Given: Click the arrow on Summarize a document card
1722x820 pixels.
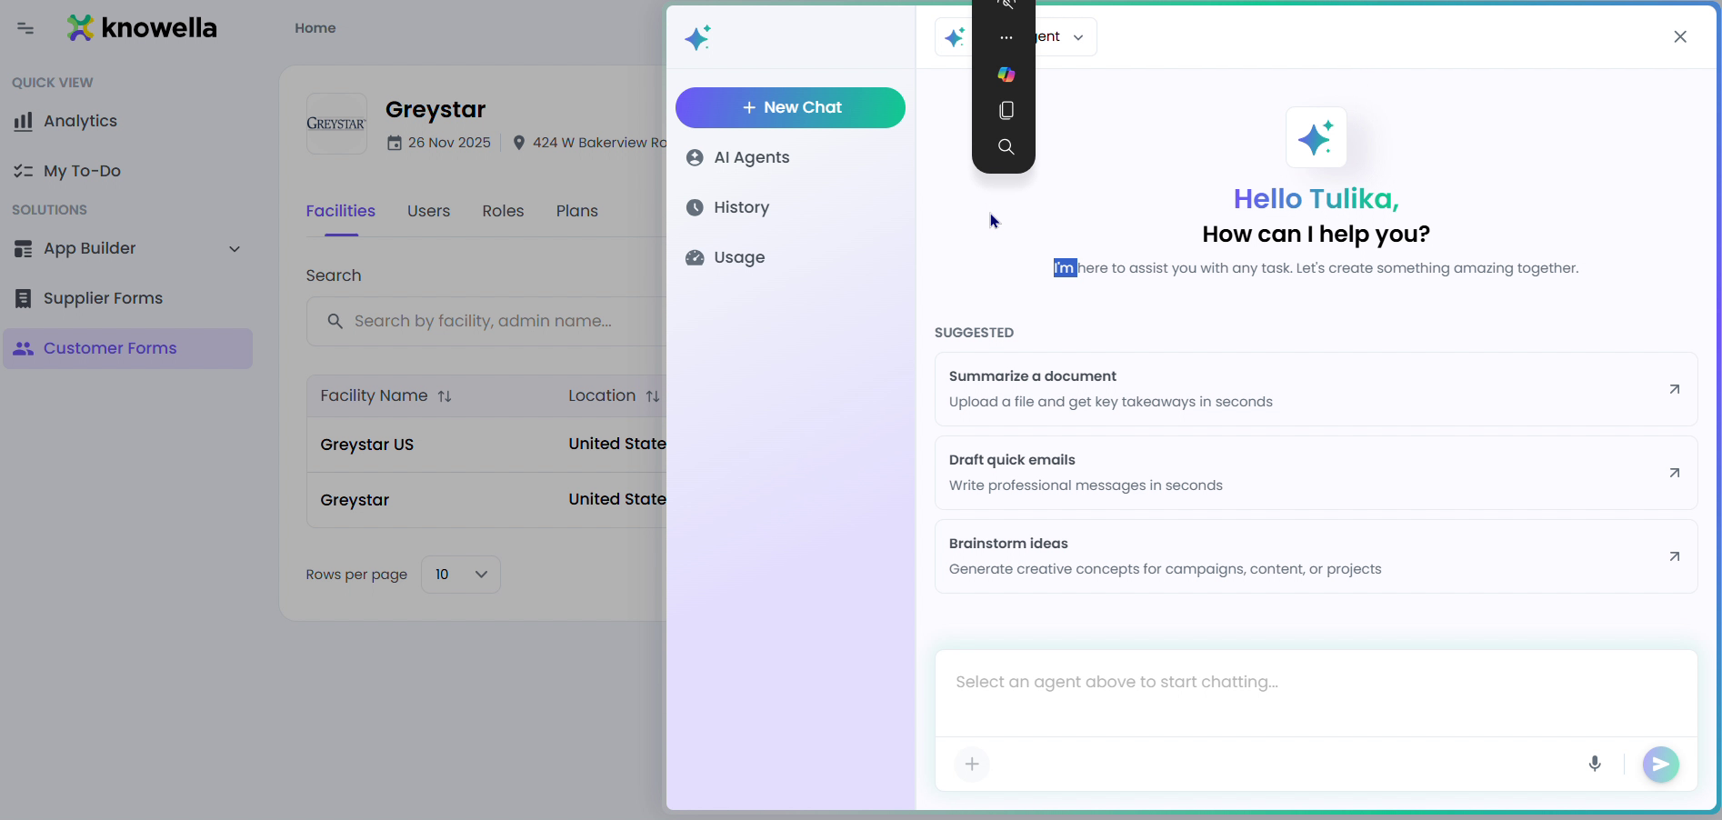Looking at the screenshot, I should (1674, 389).
